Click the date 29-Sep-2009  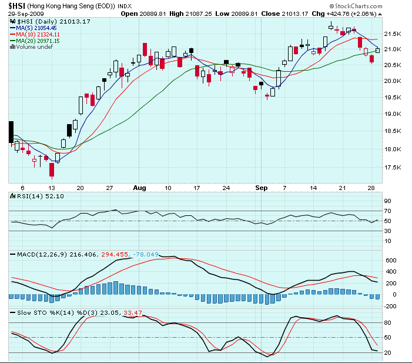[x=26, y=14]
